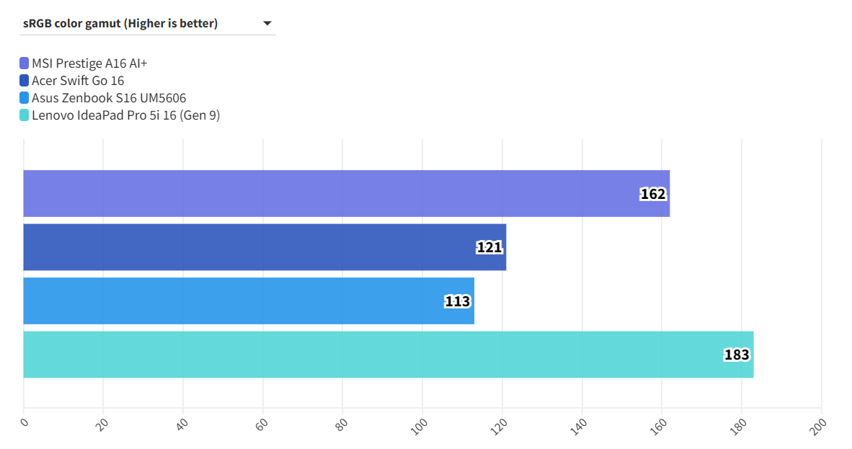Click the MSI Prestige A16 AI+ color swatch
Viewport: 852px width, 449px height.
[x=25, y=63]
